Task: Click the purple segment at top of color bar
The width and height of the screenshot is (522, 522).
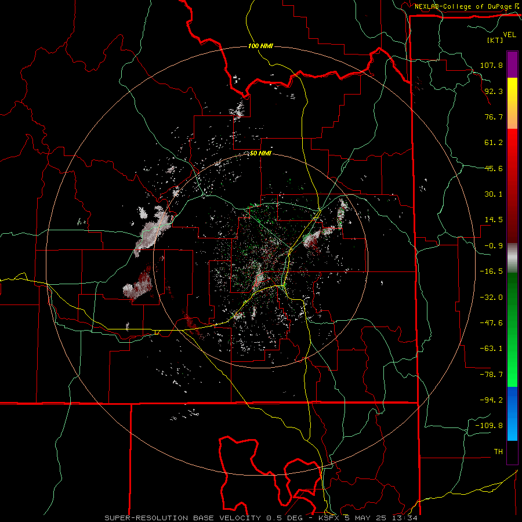Action: click(x=512, y=64)
